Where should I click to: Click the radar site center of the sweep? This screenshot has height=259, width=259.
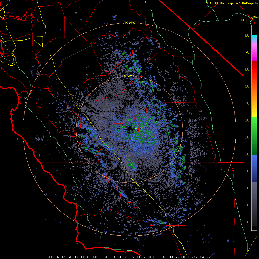click(129, 129)
